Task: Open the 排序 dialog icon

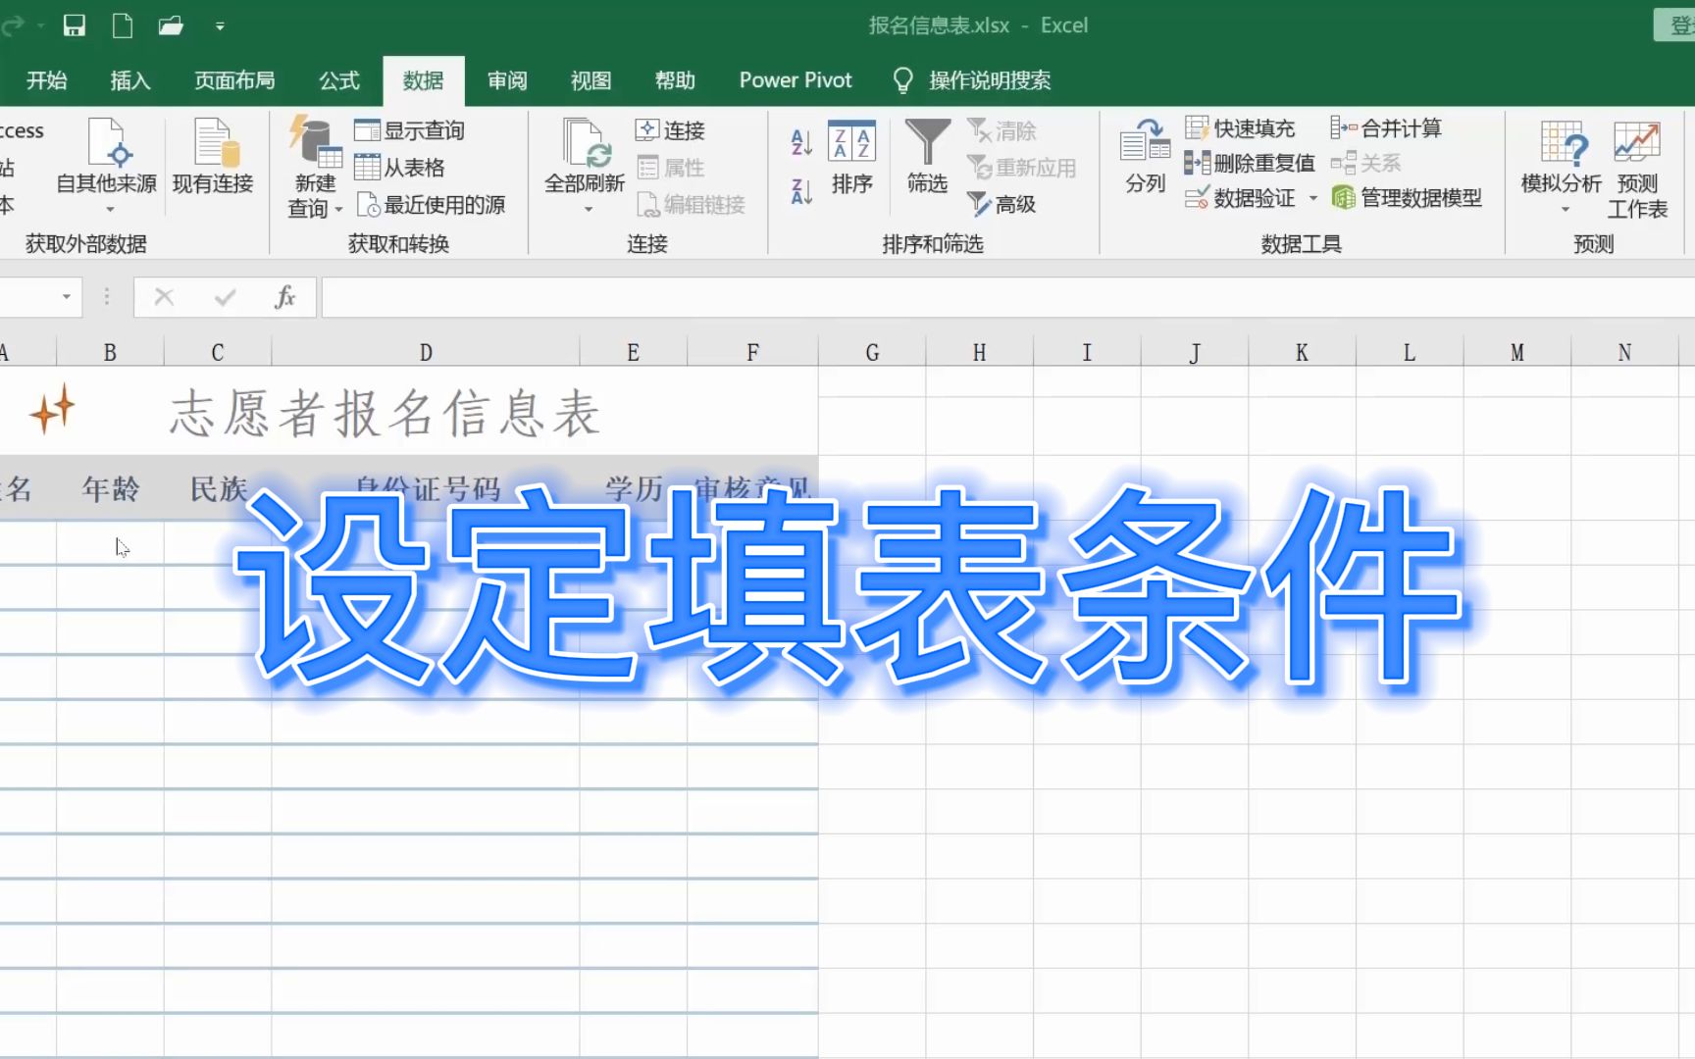Action: pos(851,157)
